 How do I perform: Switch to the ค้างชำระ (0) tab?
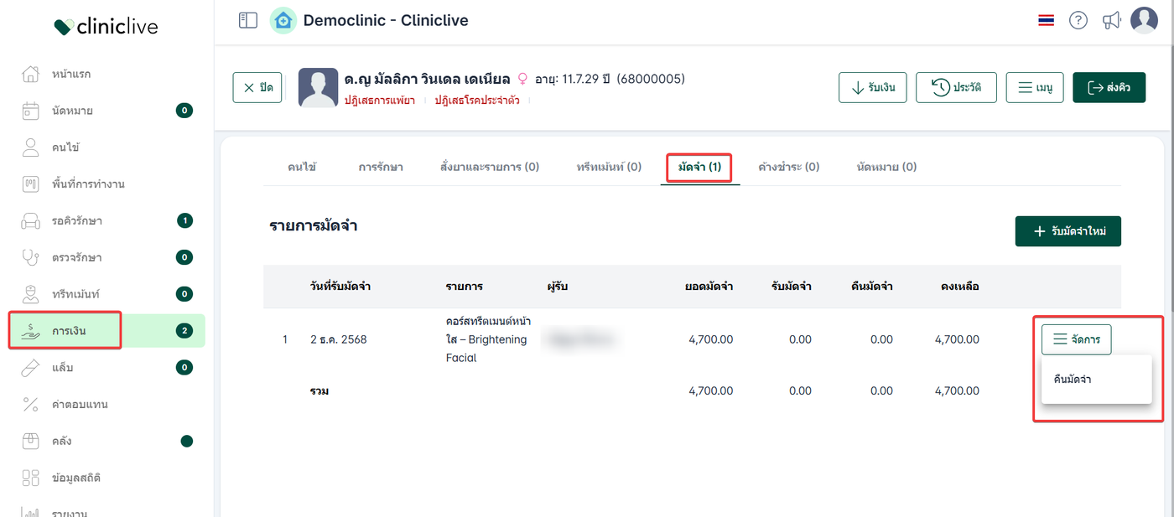coord(788,167)
